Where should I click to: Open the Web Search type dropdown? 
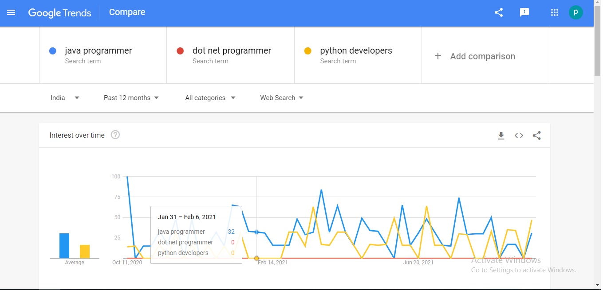(x=282, y=98)
